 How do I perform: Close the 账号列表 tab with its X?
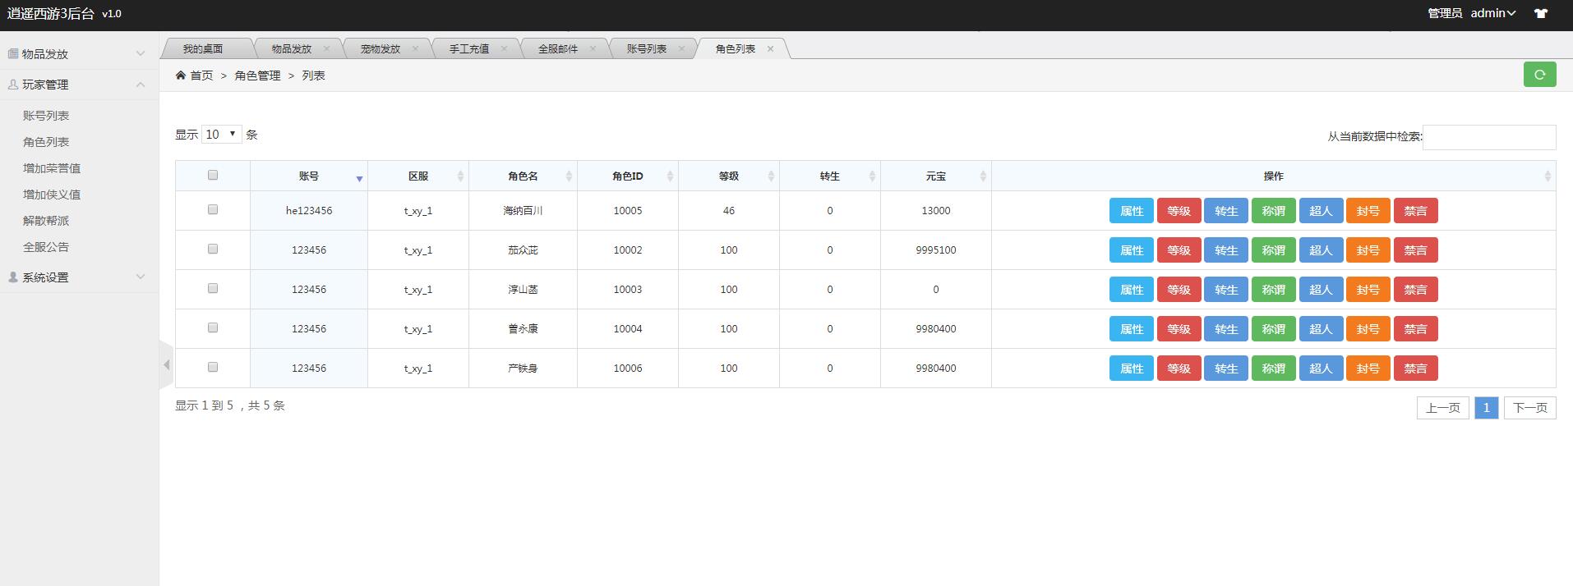pyautogui.click(x=681, y=49)
